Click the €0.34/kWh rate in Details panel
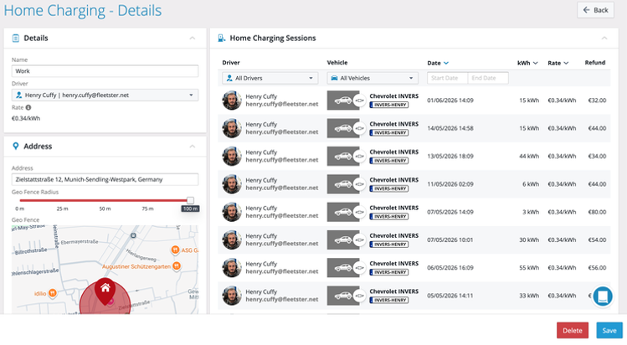Screen dimensions: 627x345 click(x=26, y=118)
